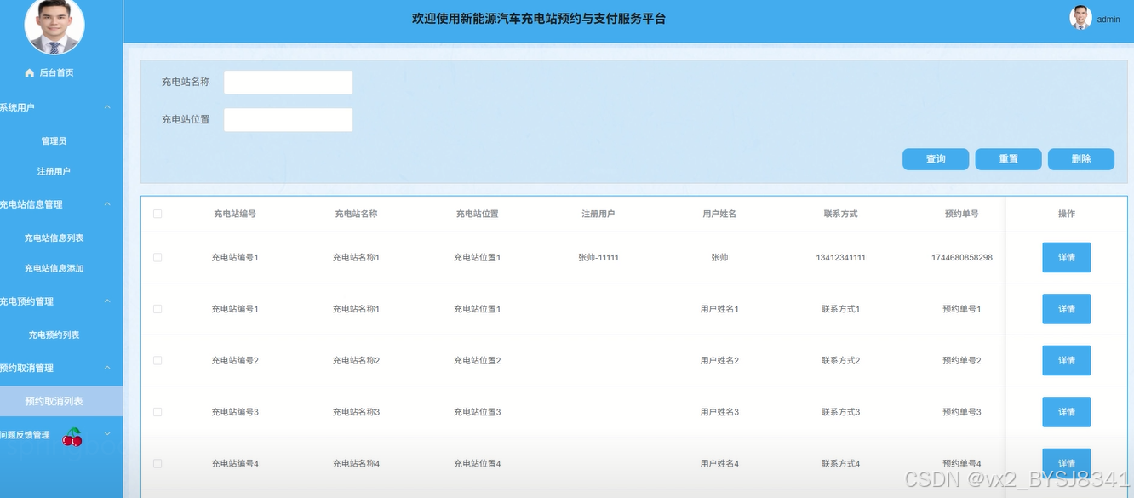This screenshot has width=1134, height=498.
Task: Click the home icon beside 后台首页
Action: (30, 73)
